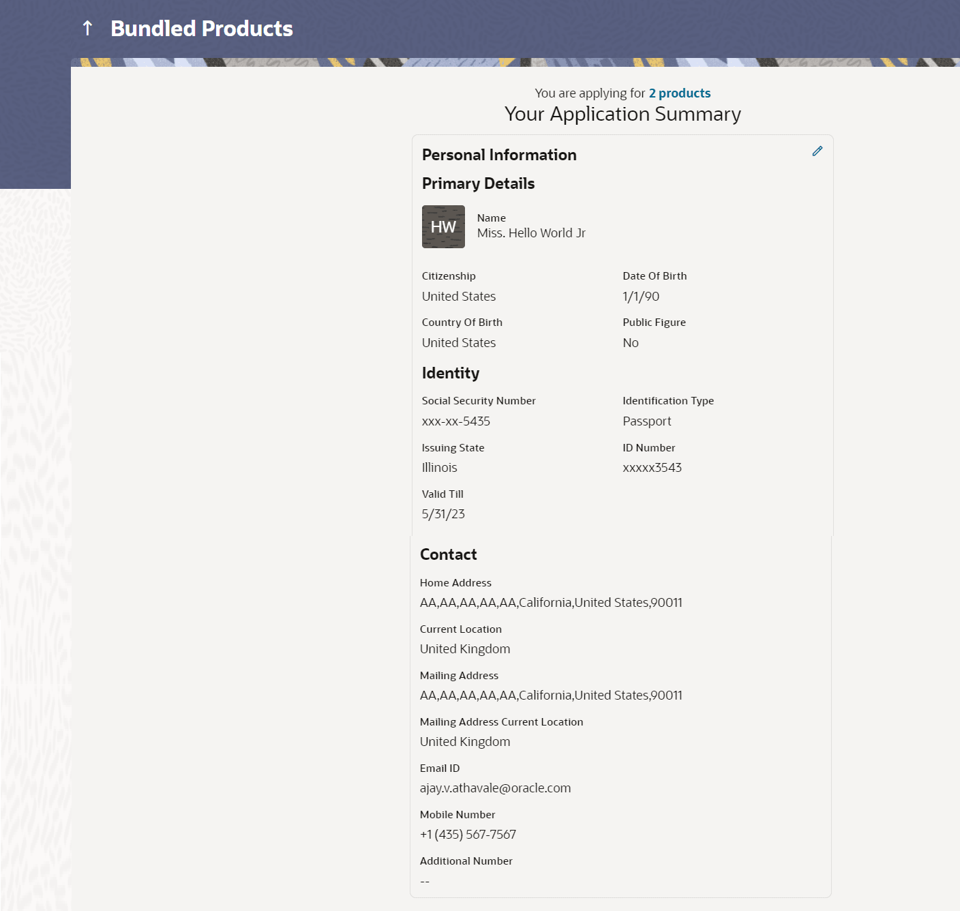Select the Identity section heading

click(450, 373)
